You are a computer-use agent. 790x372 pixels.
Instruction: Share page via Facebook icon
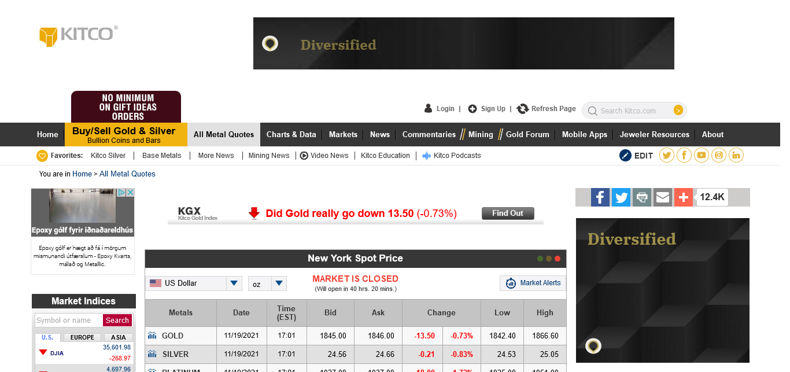click(600, 197)
